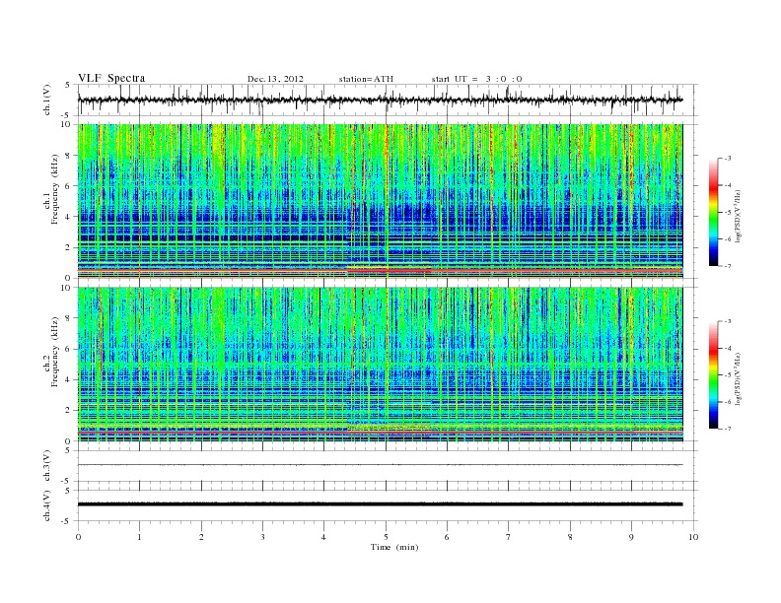Click the ch.1 spectrogram color bar

(x=713, y=212)
